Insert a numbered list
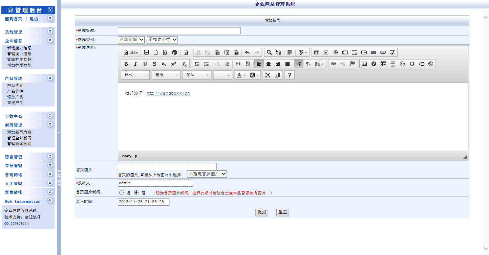 tap(197, 64)
